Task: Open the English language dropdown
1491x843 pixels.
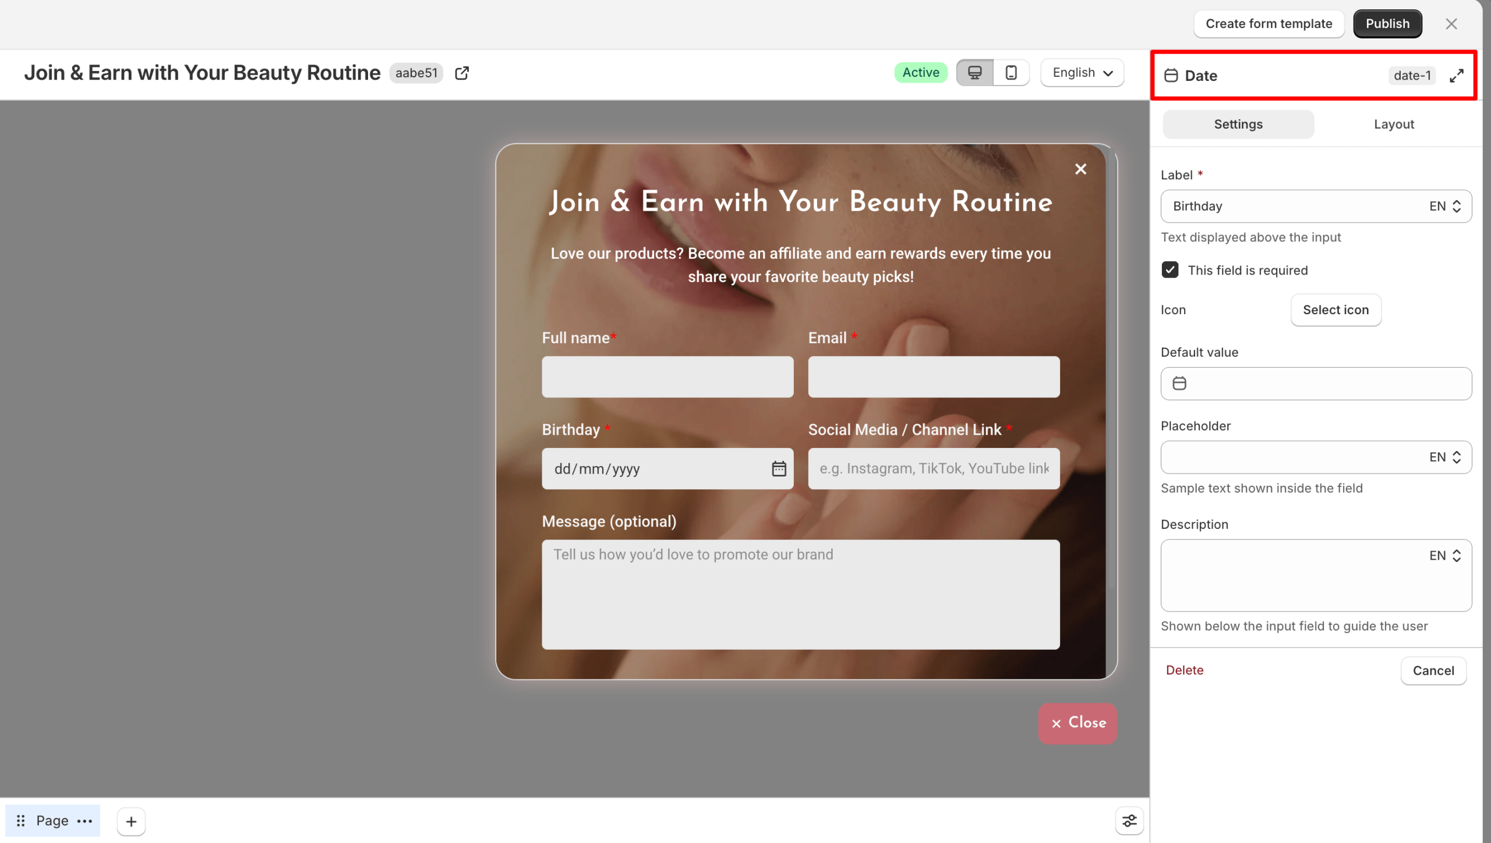Action: [1082, 73]
